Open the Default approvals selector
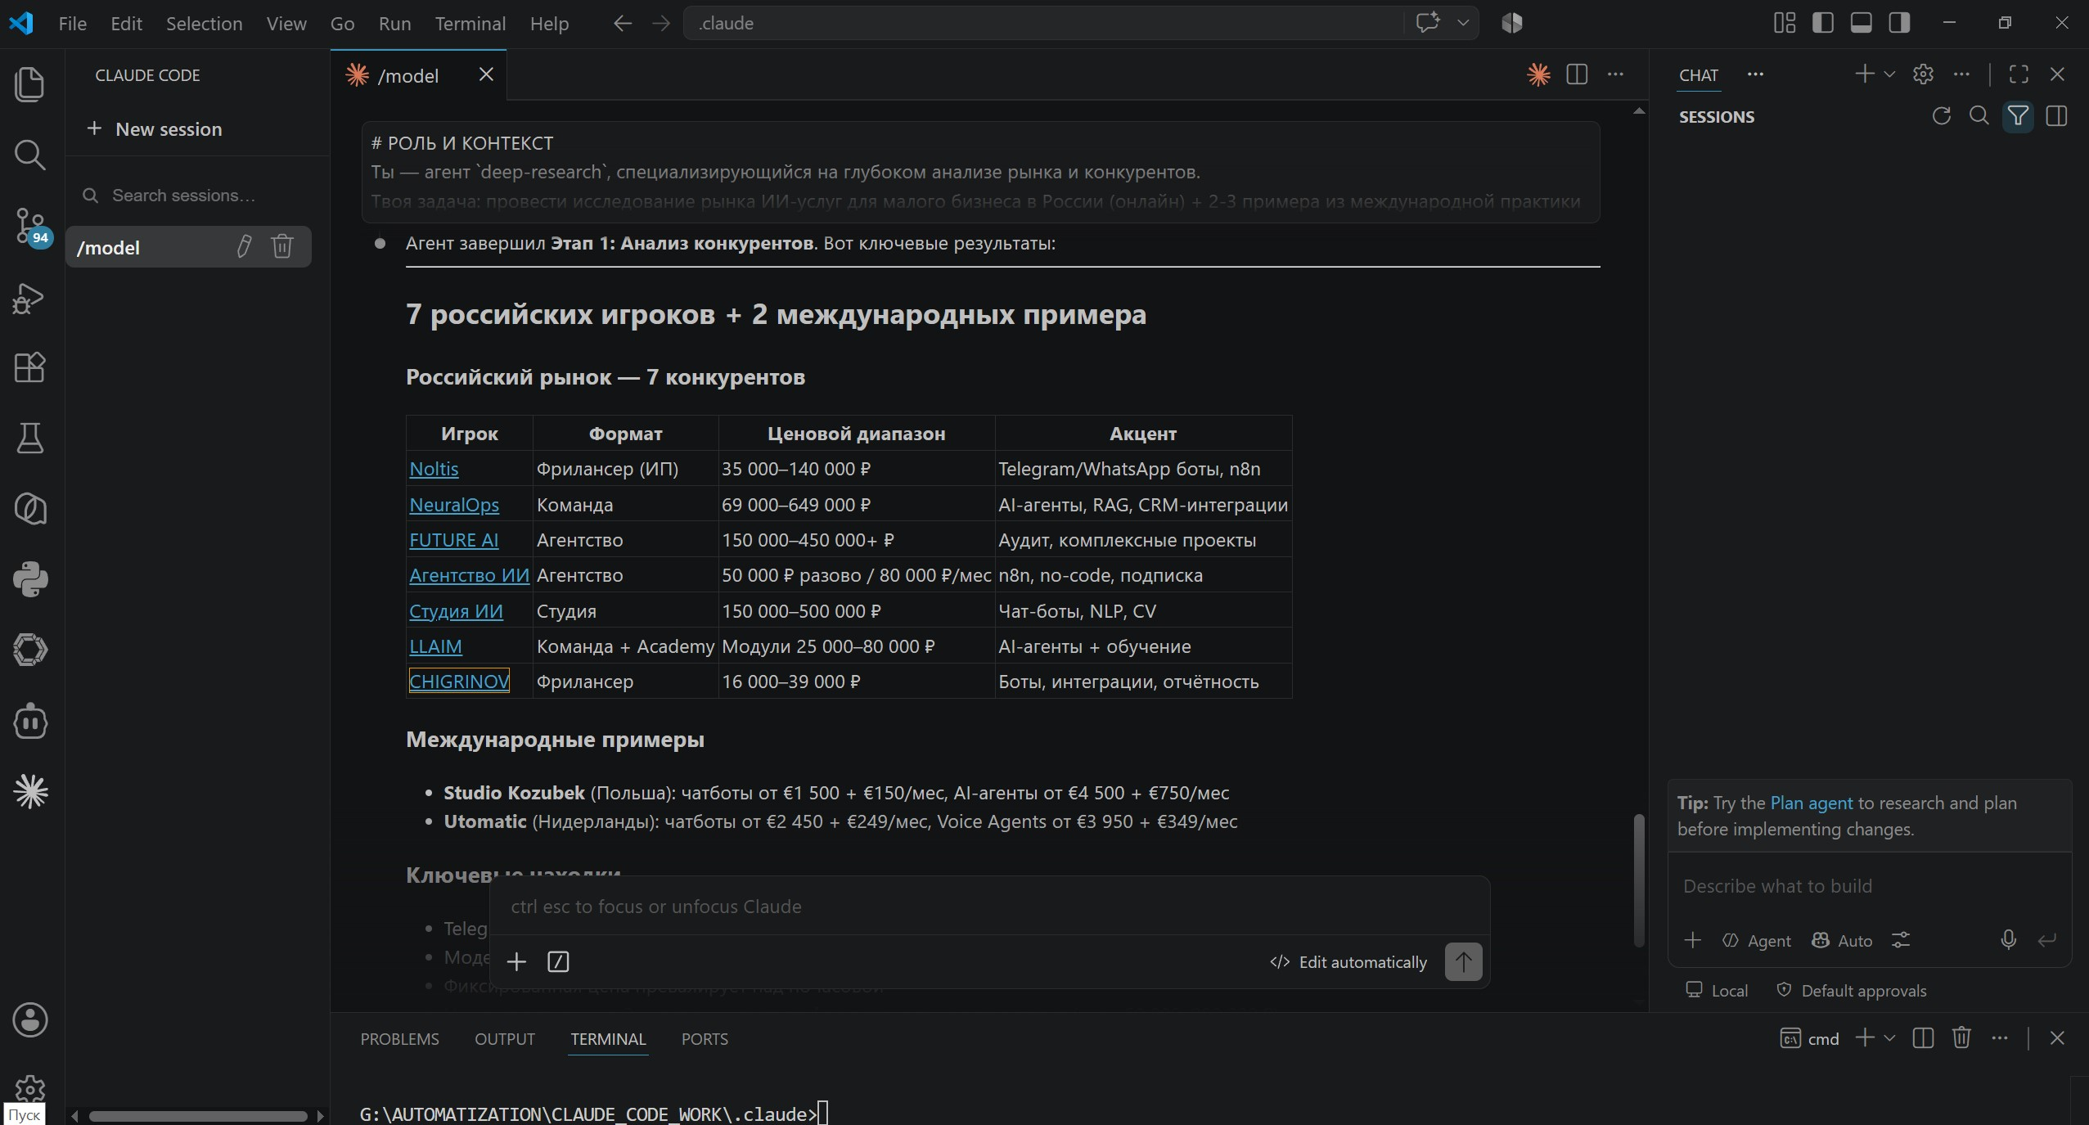Screen dimensions: 2089x1125 pos(1852,991)
